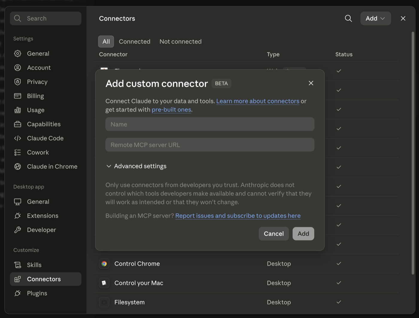Click Desktop type in Filesystem row
This screenshot has width=419, height=318.
[279, 302]
